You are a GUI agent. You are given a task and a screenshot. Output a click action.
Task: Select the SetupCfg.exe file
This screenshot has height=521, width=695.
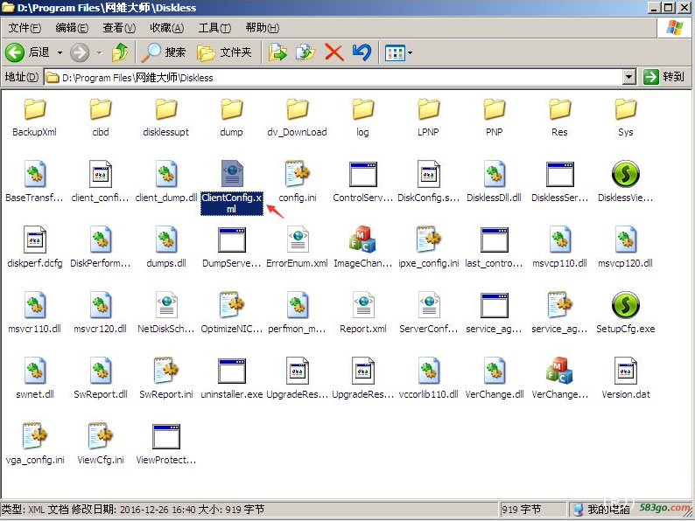(x=625, y=313)
